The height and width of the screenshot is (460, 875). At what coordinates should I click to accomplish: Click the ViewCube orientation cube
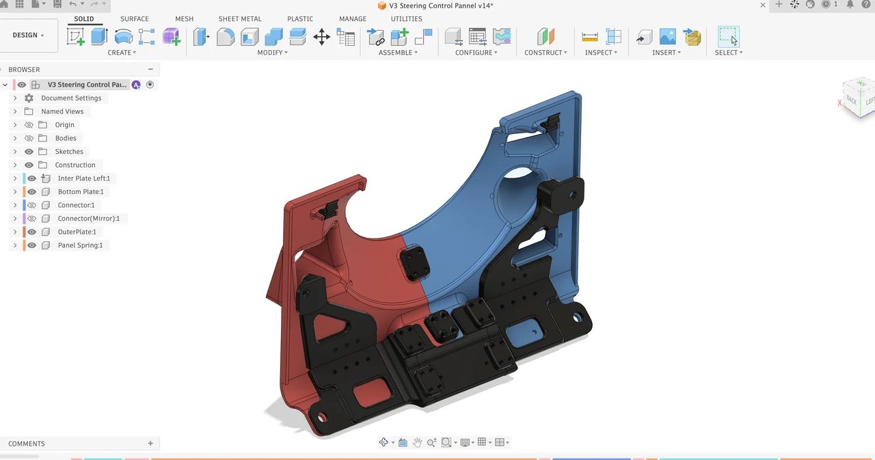tap(859, 100)
